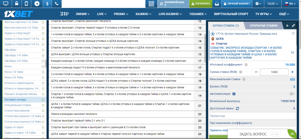Image resolution: width=301 pixels, height=139 pixels.
Task: Open the QR code icon
Action: (x=151, y=4)
